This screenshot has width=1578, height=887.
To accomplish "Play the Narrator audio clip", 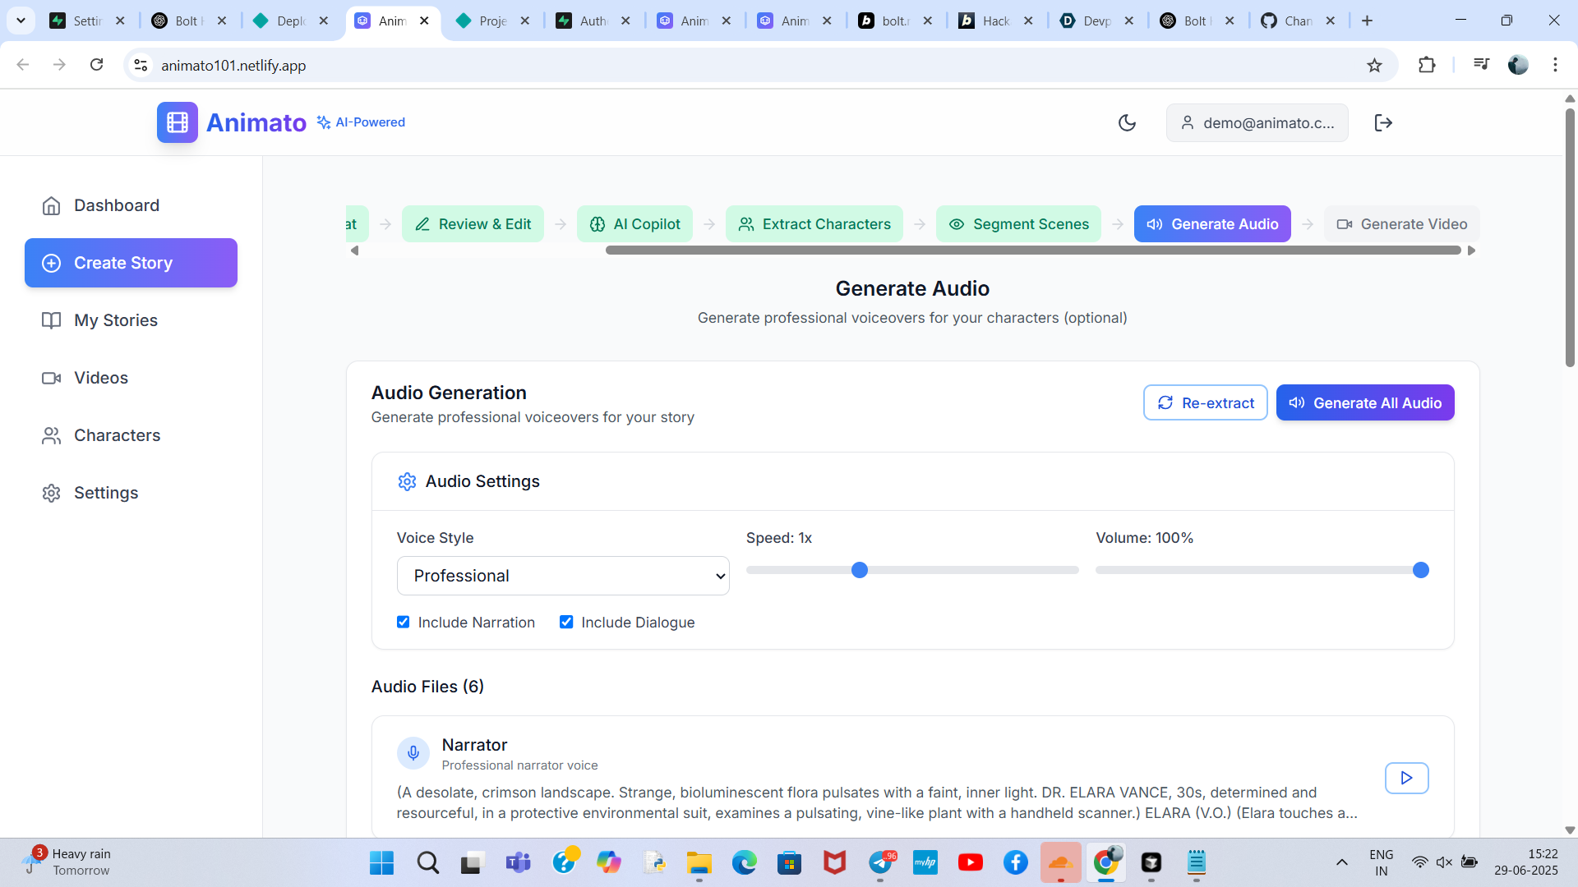I will point(1406,778).
